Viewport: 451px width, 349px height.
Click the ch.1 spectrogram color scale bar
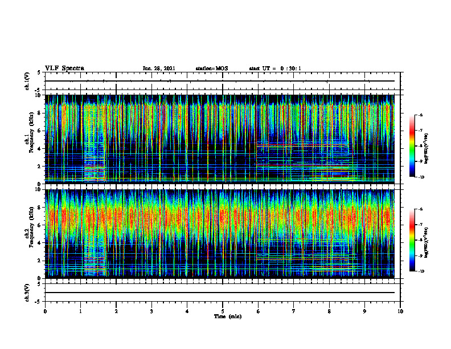click(412, 146)
